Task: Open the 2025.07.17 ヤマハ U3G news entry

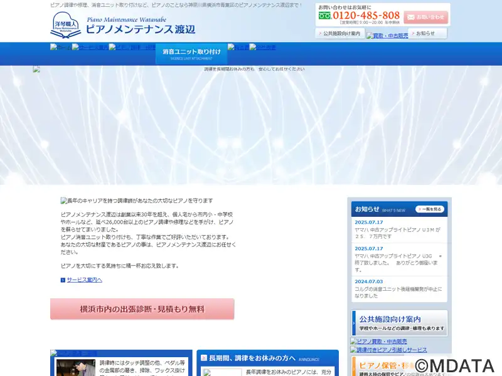Action: [398, 260]
